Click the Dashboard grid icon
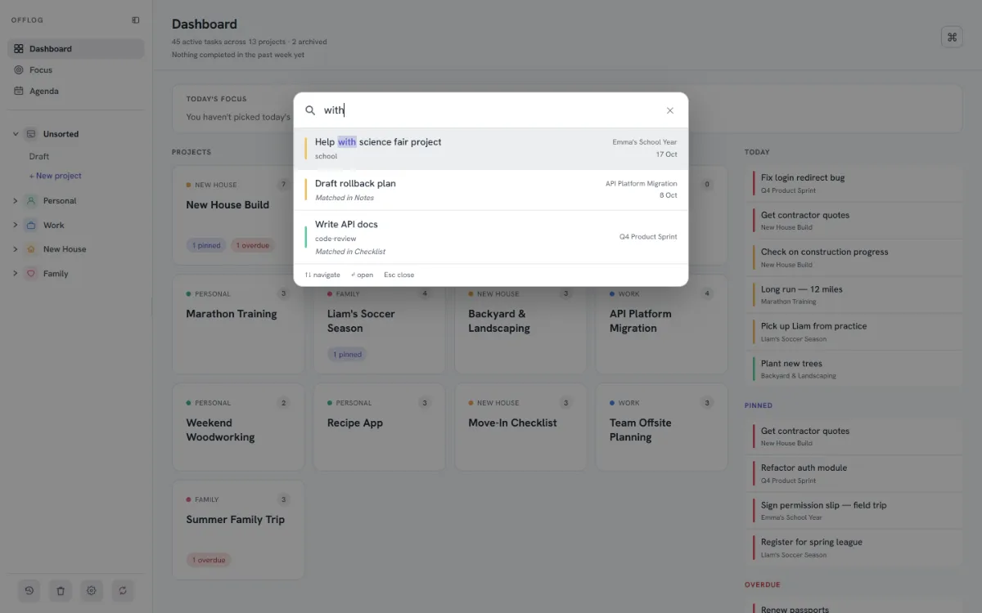The height and width of the screenshot is (613, 982). pos(19,49)
